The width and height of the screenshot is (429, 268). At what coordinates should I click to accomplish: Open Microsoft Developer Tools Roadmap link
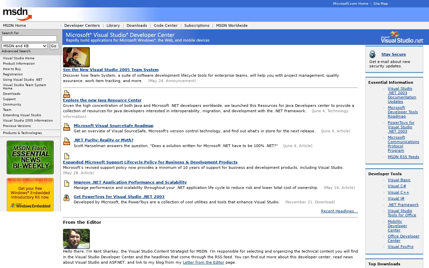pos(403,112)
